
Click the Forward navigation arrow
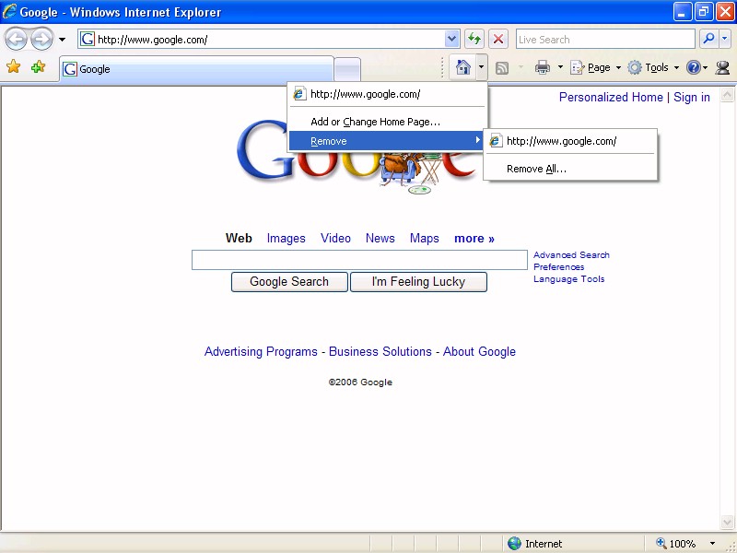(x=41, y=40)
